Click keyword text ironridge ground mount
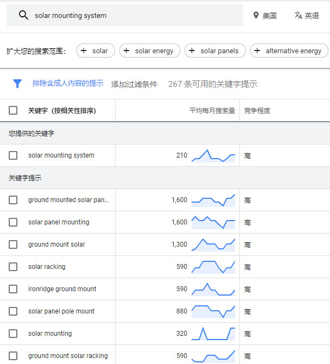Viewport: 330px width, 364px height. [x=62, y=289]
